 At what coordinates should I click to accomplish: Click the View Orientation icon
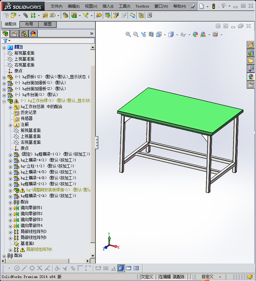pos(159,34)
